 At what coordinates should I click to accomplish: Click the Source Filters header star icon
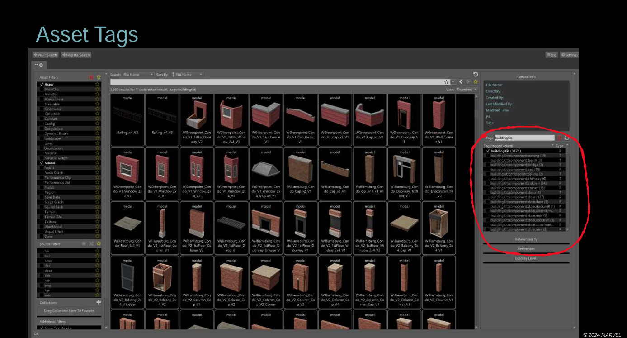point(99,244)
